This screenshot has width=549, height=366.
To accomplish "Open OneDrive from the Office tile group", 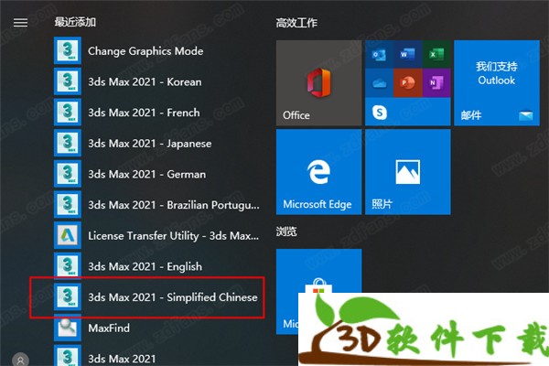I will coord(379,83).
